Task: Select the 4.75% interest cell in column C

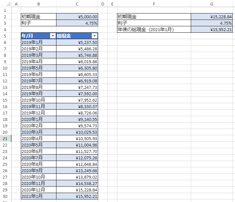Action: coord(77,23)
